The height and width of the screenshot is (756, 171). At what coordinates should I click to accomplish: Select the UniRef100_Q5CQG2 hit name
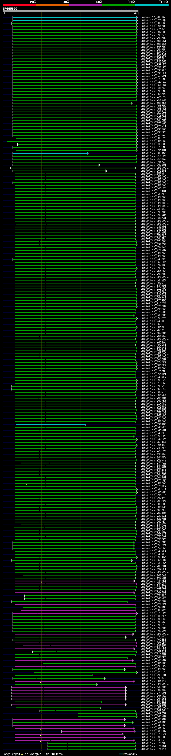pos(153,601)
